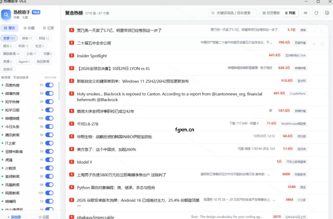
Task: Toggle 知乎热榜 source switch
Action: pos(49,102)
